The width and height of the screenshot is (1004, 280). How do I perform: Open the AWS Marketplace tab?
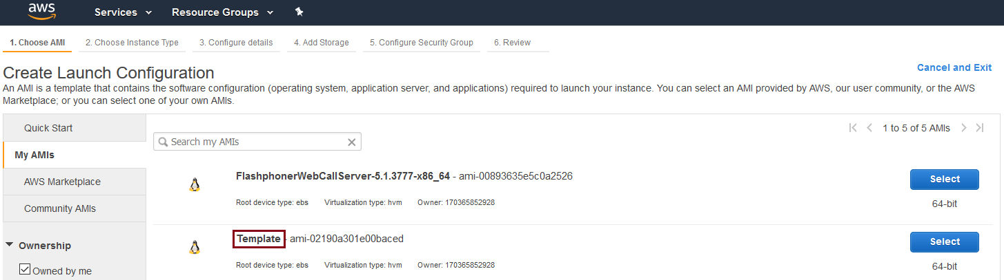[x=62, y=182]
